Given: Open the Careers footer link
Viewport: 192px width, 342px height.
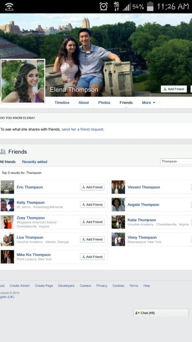Looking at the screenshot, I should click(x=86, y=286).
